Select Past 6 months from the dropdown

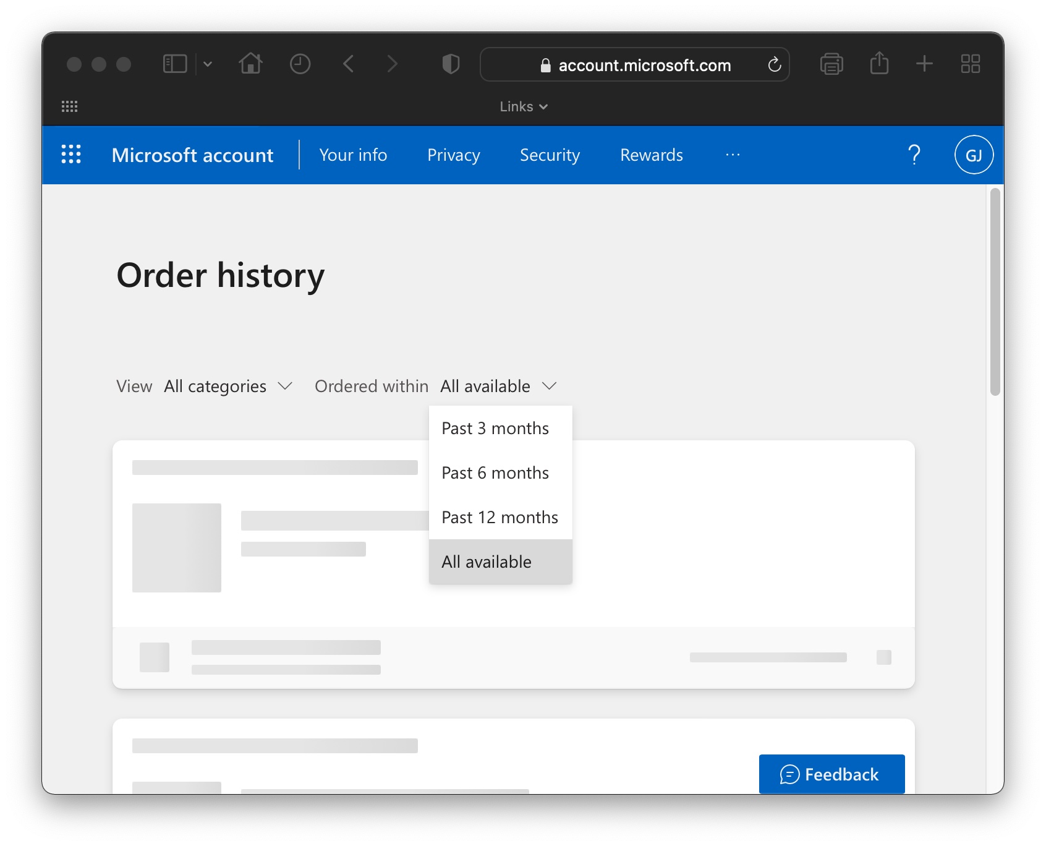coord(495,472)
